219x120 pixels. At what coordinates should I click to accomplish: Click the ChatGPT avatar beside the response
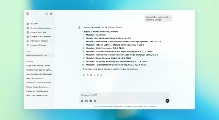[79, 27]
